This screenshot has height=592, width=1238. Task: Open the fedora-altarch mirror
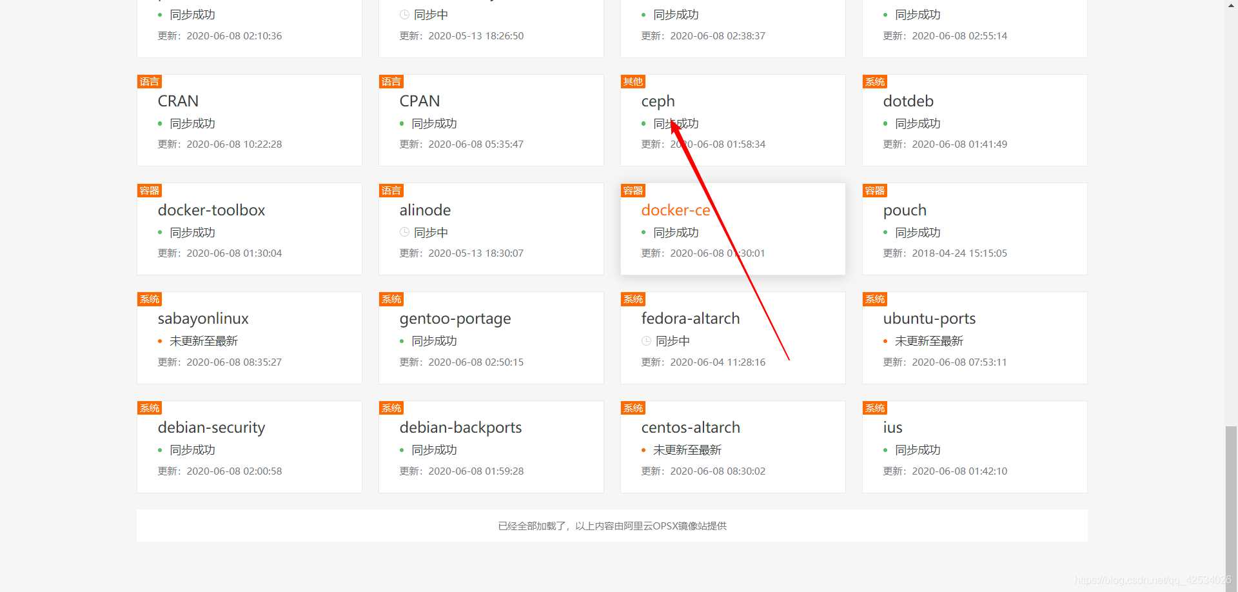pos(691,319)
